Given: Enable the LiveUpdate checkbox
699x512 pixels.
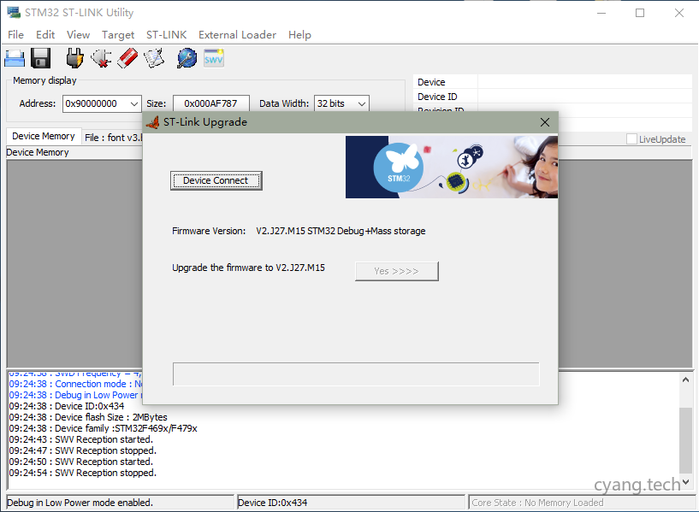Looking at the screenshot, I should point(632,139).
